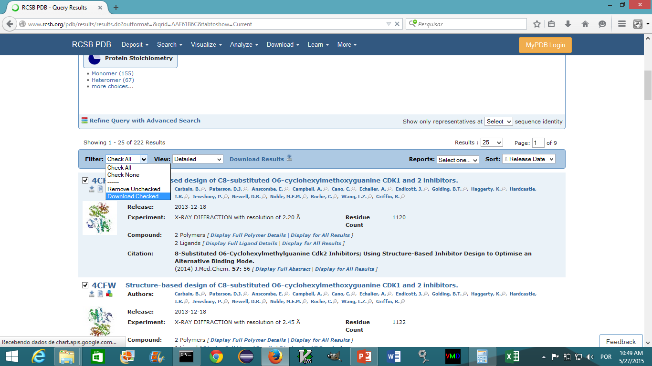Open the Results per page dropdown
Screen dimensions: 652x366
click(x=492, y=142)
